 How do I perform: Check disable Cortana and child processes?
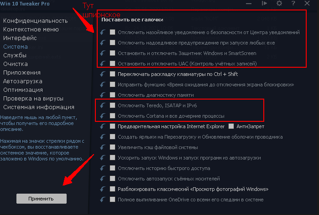coord(113,116)
